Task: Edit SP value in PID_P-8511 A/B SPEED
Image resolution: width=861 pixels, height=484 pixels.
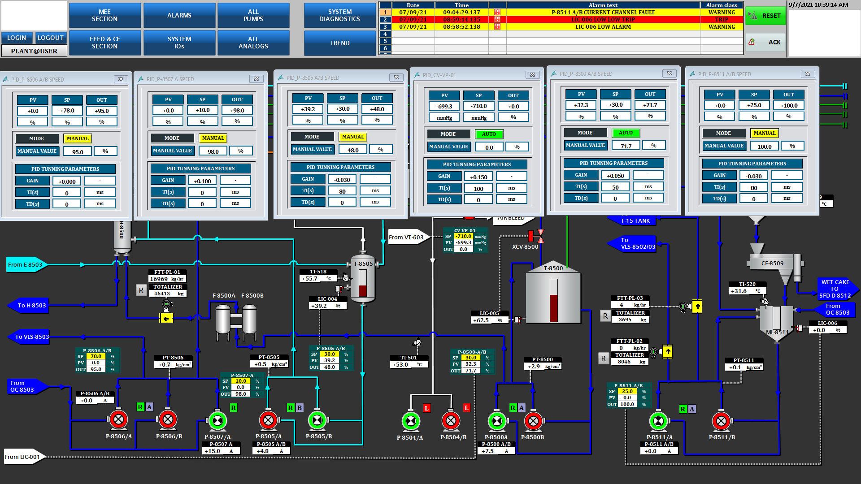Action: pos(754,105)
